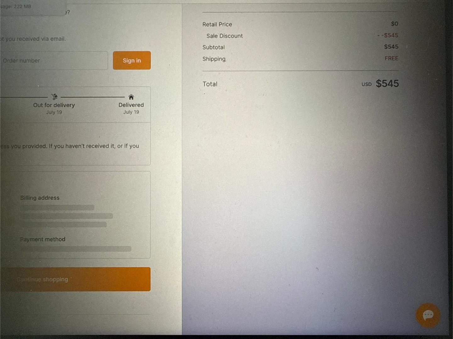Screen dimensions: 453x339
Task: Click the Payment method heading
Action: [x=43, y=239]
